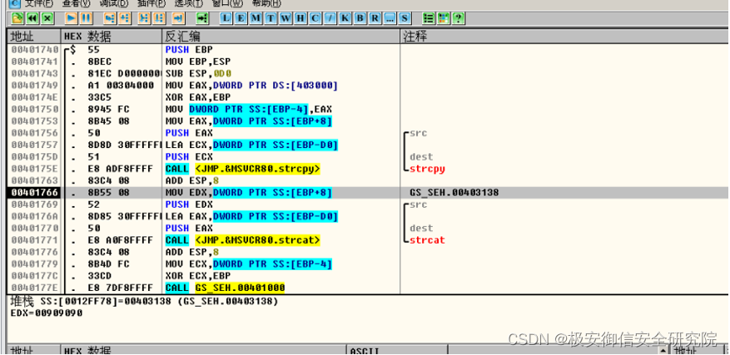Open CPU window with C button

315,18
